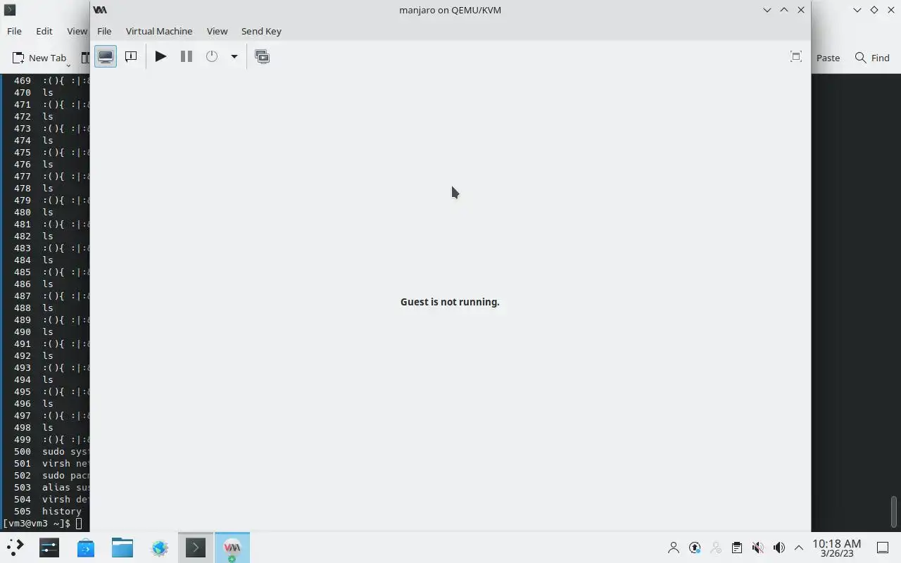Screen dimensions: 901x563
Task: Click muted audio tray icon
Action: click(758, 548)
